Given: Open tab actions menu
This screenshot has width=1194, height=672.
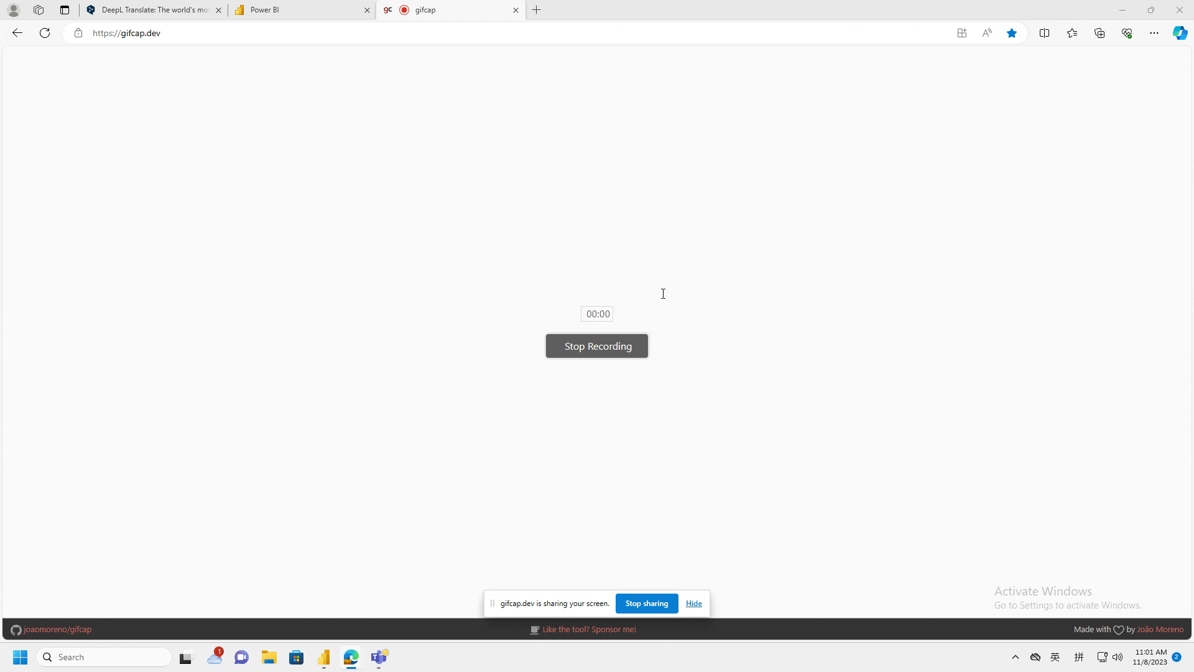Looking at the screenshot, I should tap(65, 10).
